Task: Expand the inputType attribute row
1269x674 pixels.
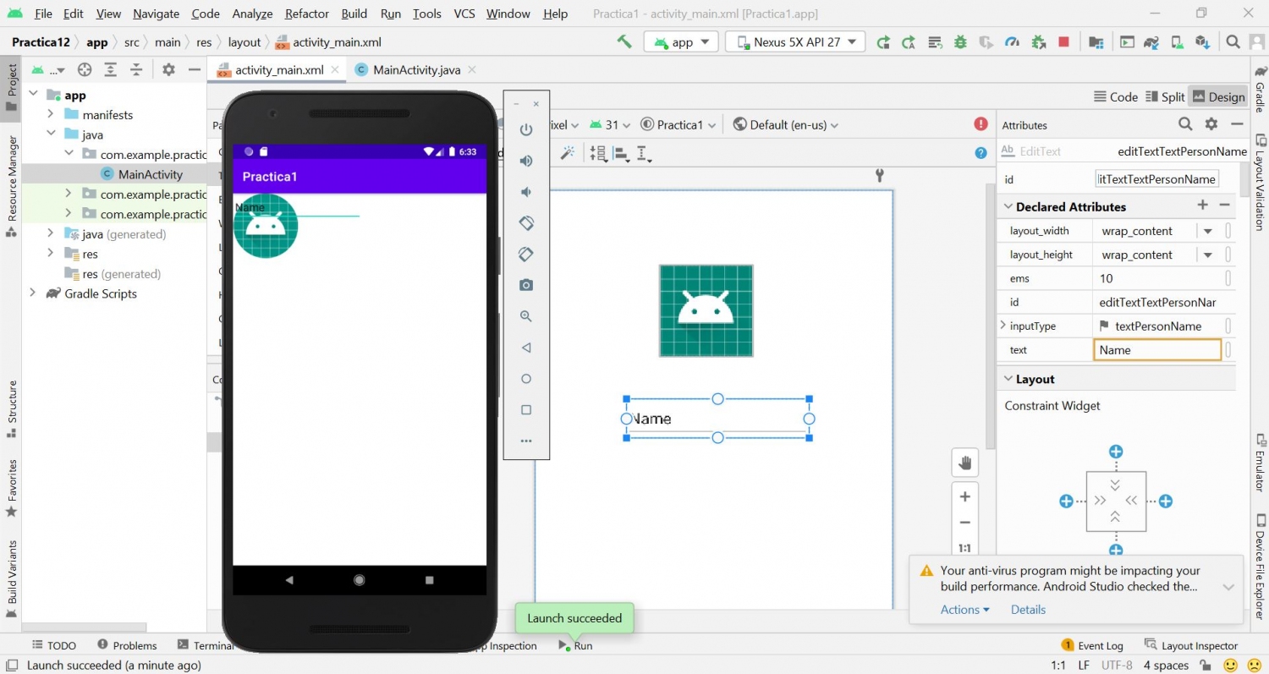Action: point(1003,326)
